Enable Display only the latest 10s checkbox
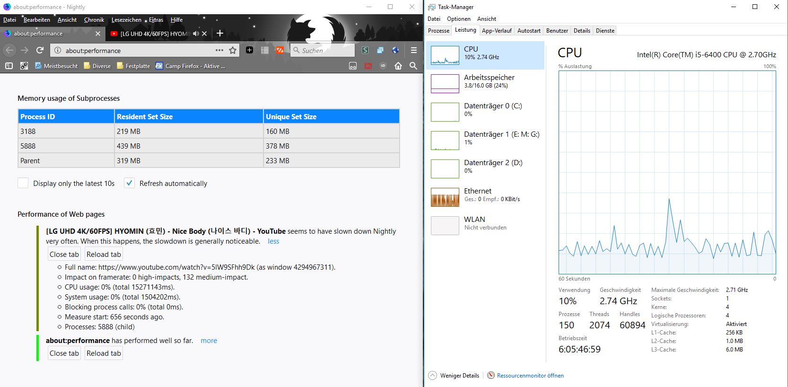This screenshot has width=788, height=387. (x=23, y=183)
